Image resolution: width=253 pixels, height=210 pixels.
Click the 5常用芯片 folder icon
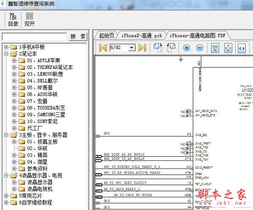tap(14, 196)
